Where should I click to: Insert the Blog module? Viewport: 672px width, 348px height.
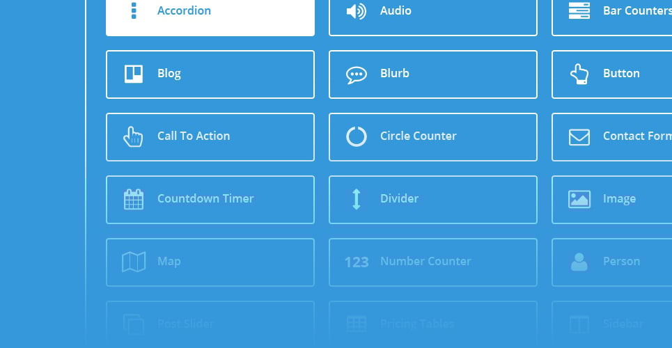[210, 74]
